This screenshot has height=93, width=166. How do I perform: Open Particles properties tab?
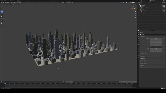click(x=138, y=48)
